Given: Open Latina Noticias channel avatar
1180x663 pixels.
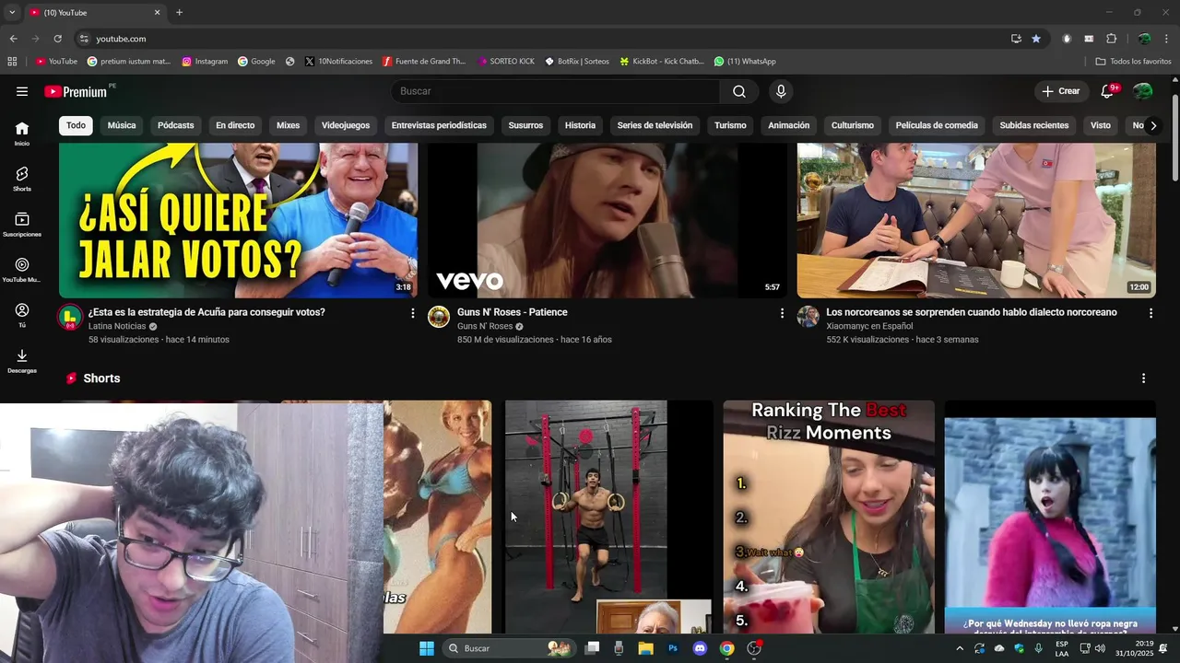Looking at the screenshot, I should point(70,318).
